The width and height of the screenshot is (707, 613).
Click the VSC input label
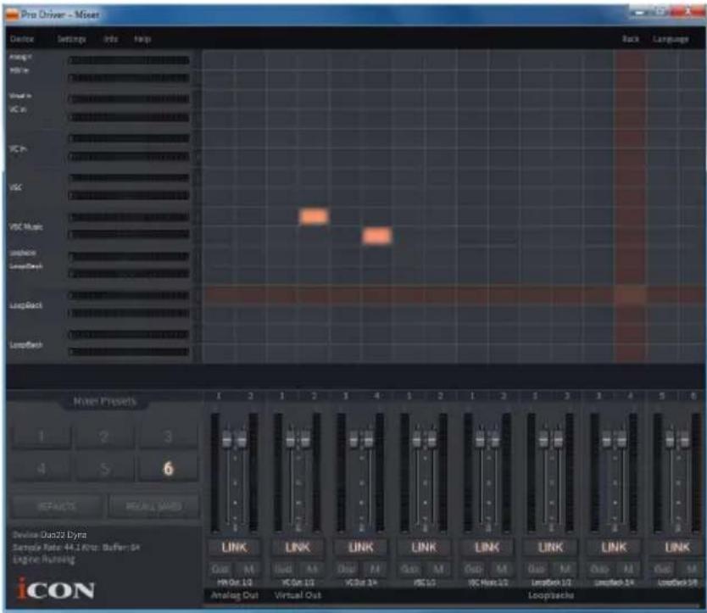[16, 187]
